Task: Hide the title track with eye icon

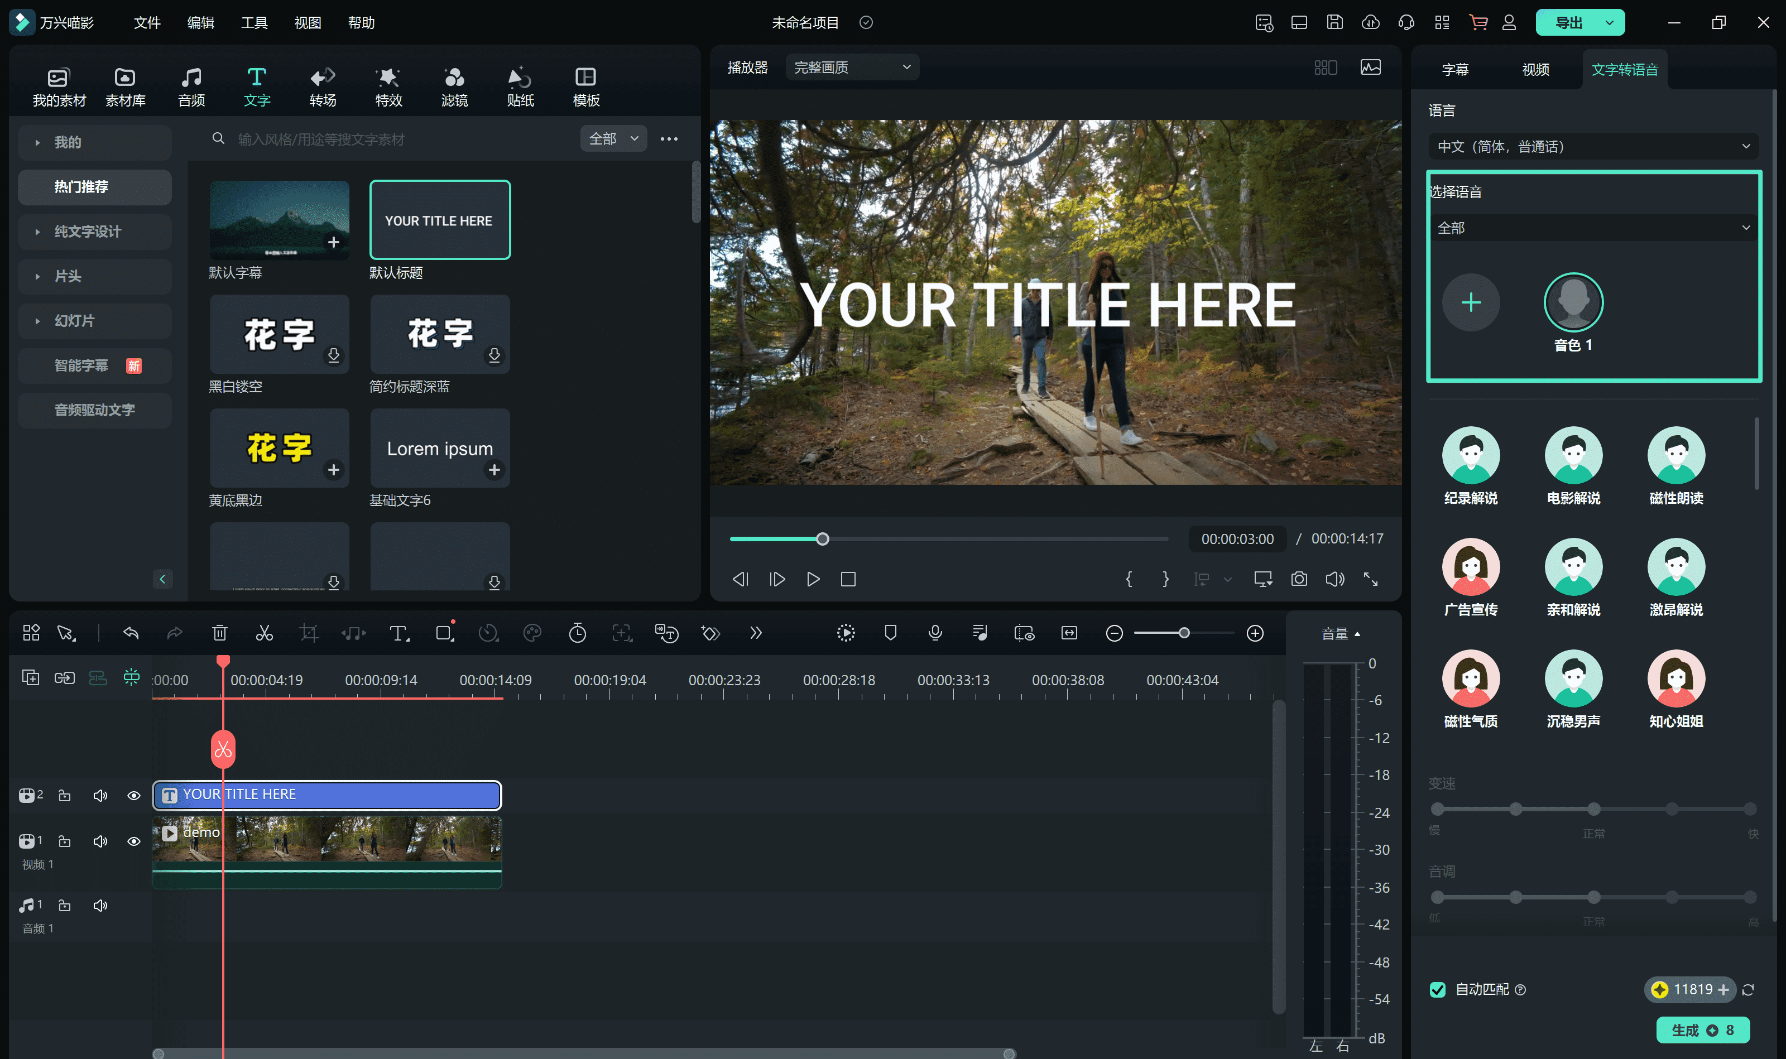Action: click(133, 796)
